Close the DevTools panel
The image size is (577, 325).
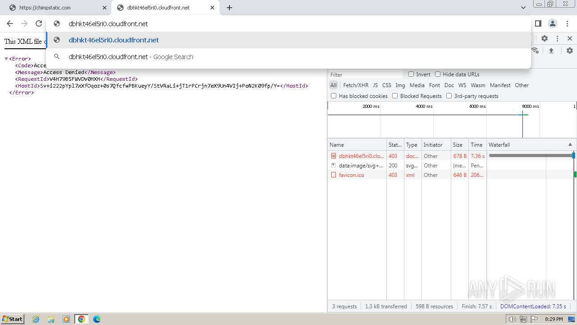tap(570, 39)
